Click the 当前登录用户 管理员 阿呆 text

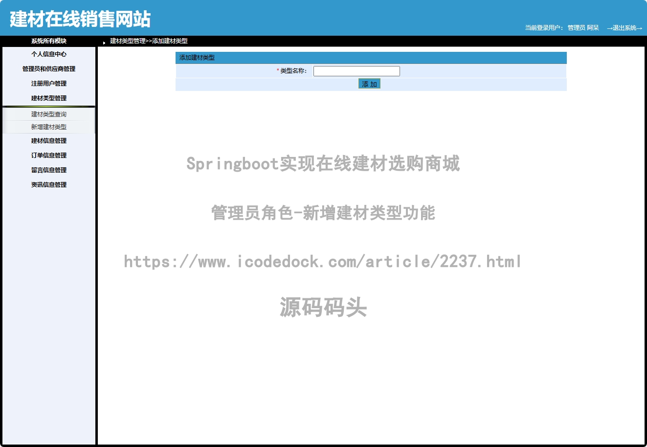coord(562,28)
